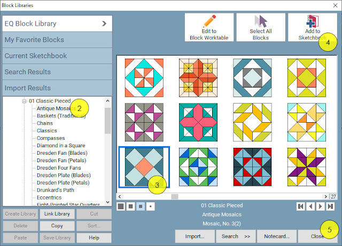Click Edit to Block Worktable pencil button
The height and width of the screenshot is (246, 342).
(209, 27)
